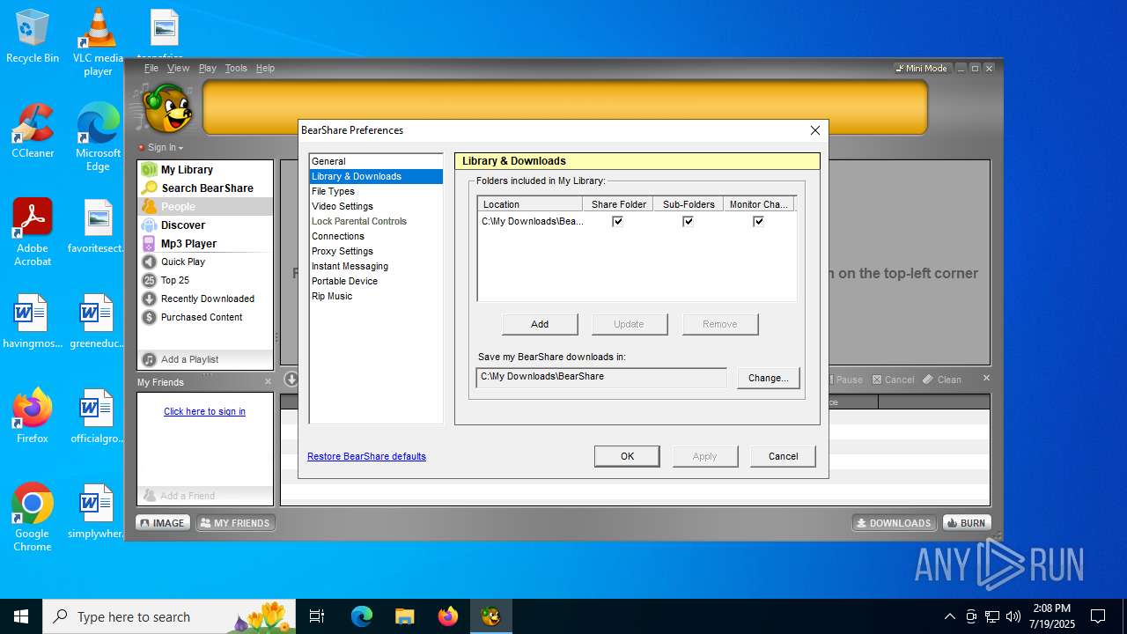Toggle Sub-Folders checkbox for C:\My Downloads
Screen dimensions: 1127x634
(x=689, y=221)
